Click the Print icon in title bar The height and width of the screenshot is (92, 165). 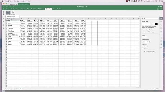(7, 7)
